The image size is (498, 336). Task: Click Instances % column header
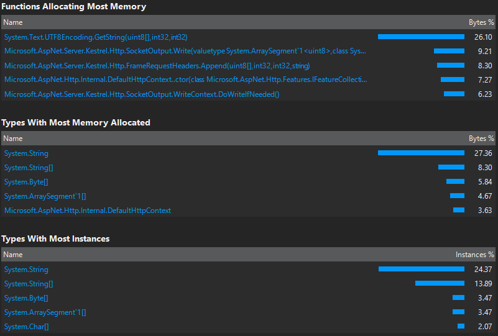[x=474, y=255]
